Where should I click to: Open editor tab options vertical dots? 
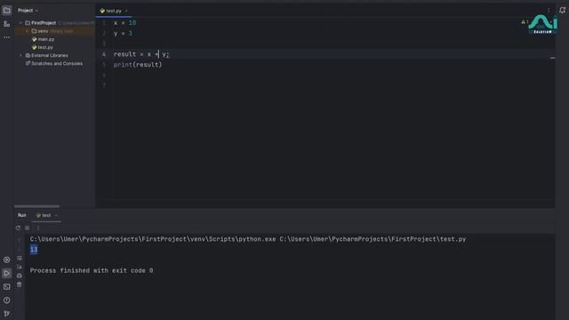click(549, 11)
